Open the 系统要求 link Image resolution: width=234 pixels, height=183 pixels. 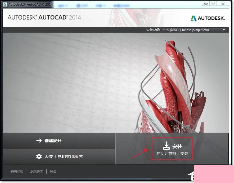tap(37, 171)
